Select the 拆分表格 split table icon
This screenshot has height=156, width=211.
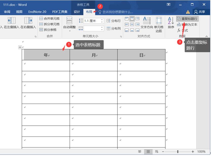click(41, 30)
